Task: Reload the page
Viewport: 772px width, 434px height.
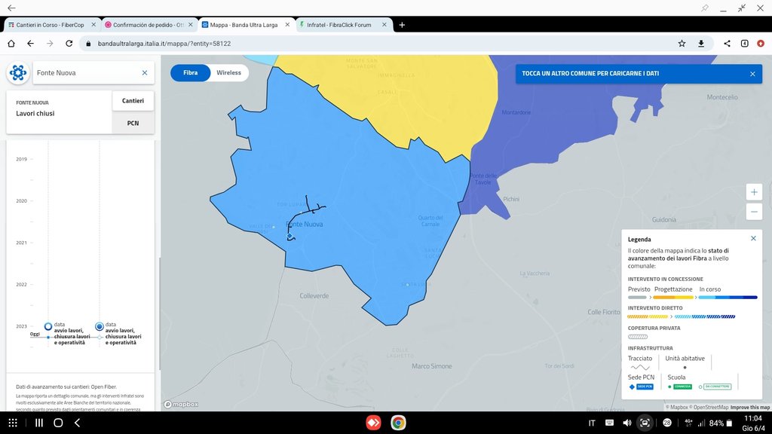Action: tap(69, 44)
